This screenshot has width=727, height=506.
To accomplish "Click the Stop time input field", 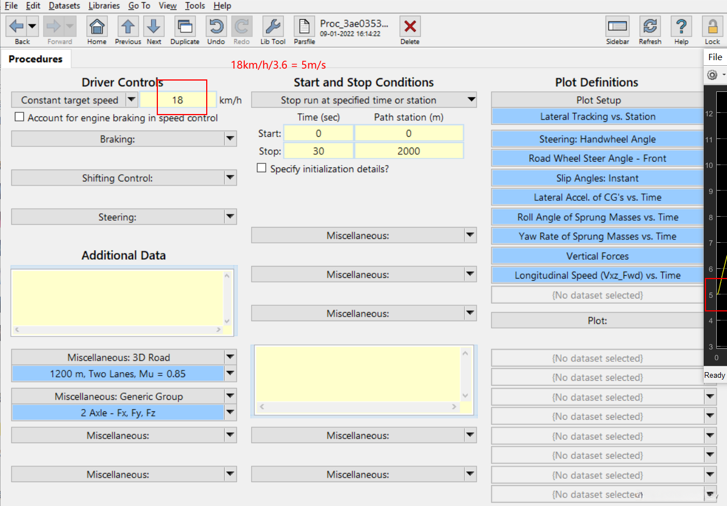I will point(318,151).
